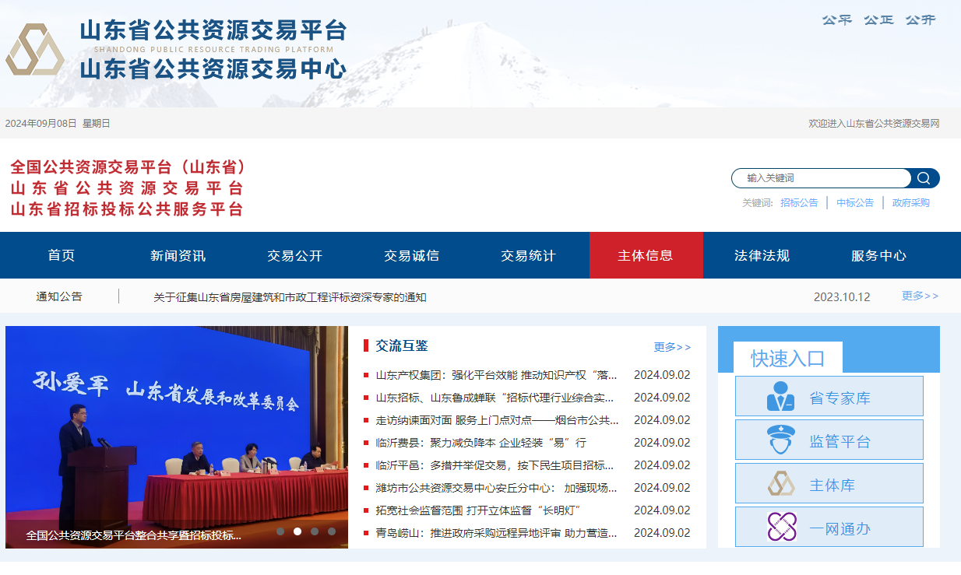Click the notice about 评标资深专家 recruitment
Screen dimensions: 961x575
pos(292,296)
